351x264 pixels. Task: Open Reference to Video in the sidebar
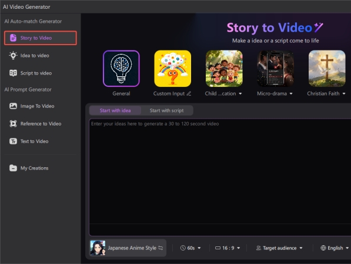click(41, 124)
